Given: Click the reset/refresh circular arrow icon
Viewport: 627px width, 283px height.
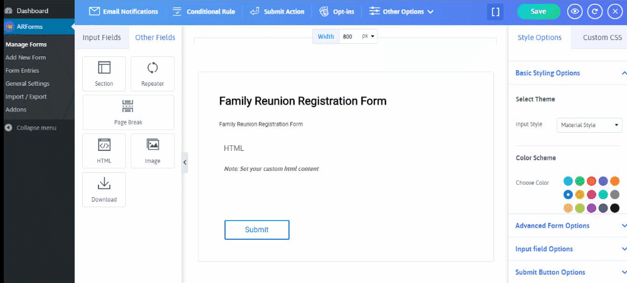Looking at the screenshot, I should coord(594,11).
